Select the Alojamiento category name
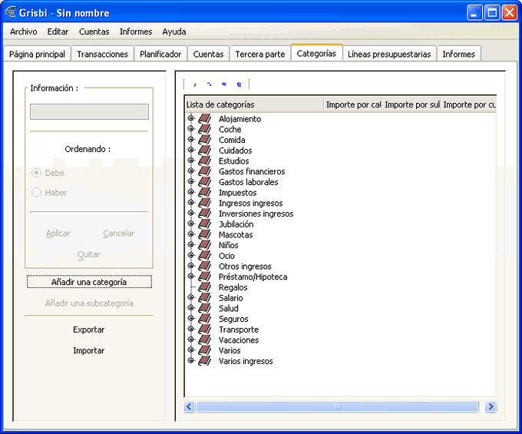The height and width of the screenshot is (434, 522). 240,119
